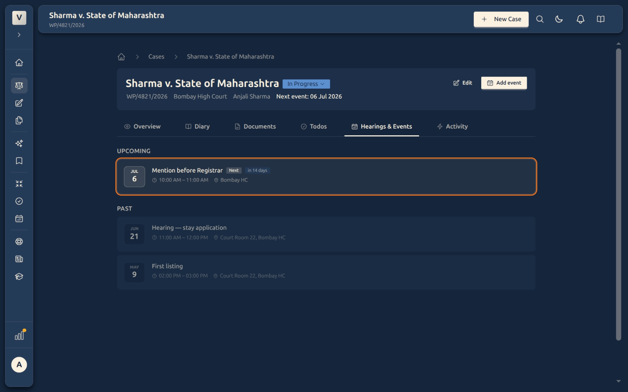Open the bookmark icon in sidebar
Viewport: 628px width, 392px height.
[19, 161]
